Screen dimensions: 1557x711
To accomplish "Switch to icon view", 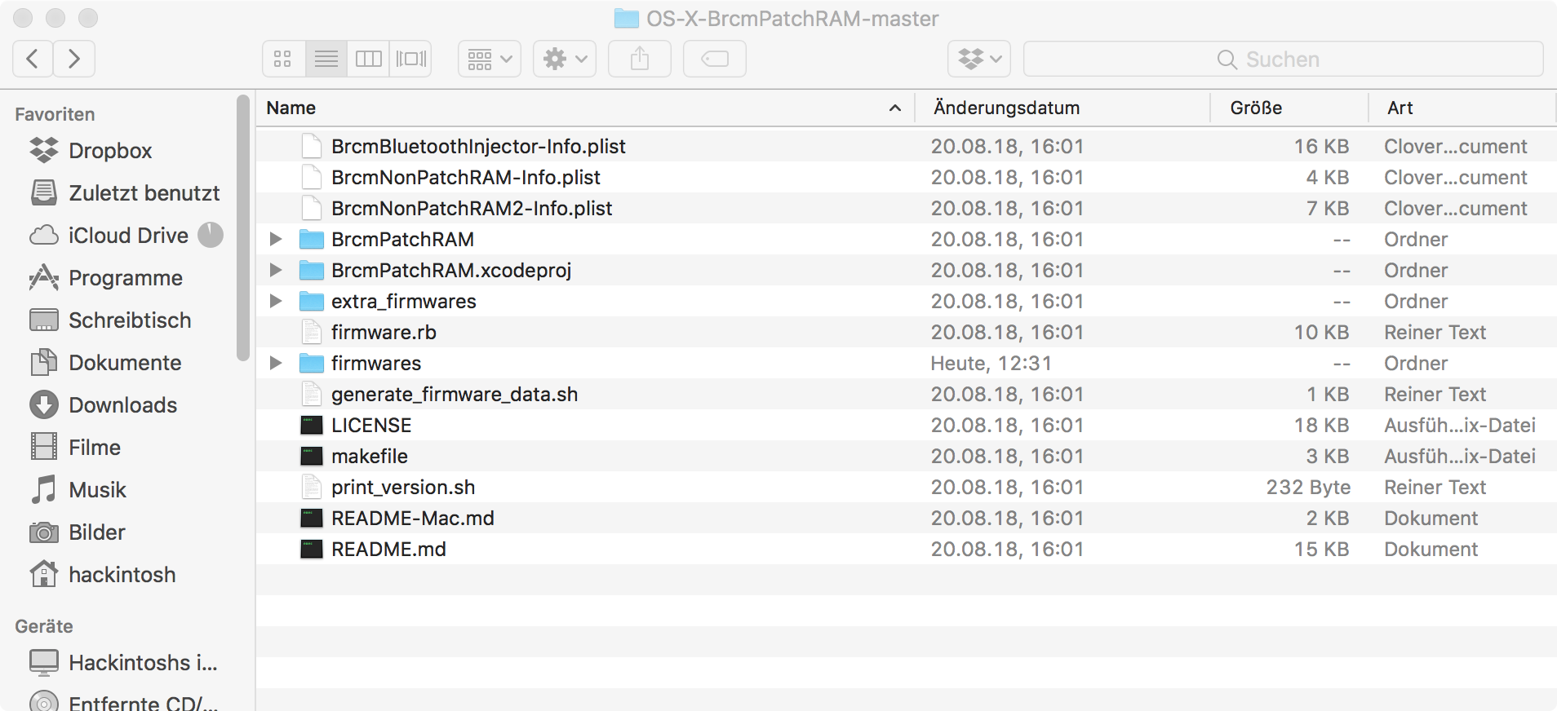I will pos(283,59).
